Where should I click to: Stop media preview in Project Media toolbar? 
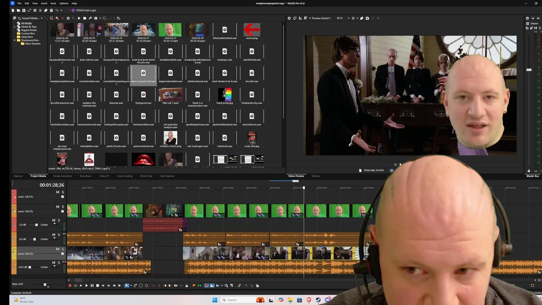point(84,18)
